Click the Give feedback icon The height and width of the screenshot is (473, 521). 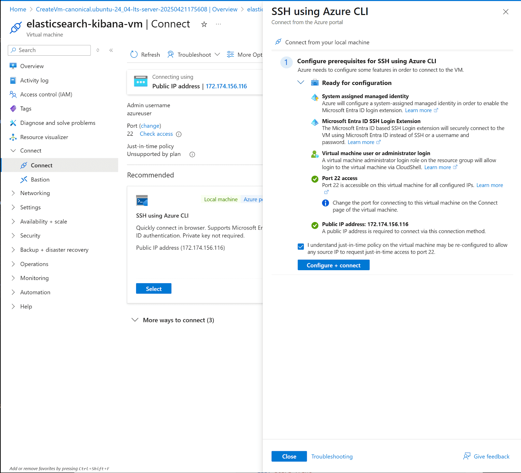pos(467,456)
